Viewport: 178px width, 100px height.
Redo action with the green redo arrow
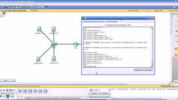pos(27,7)
